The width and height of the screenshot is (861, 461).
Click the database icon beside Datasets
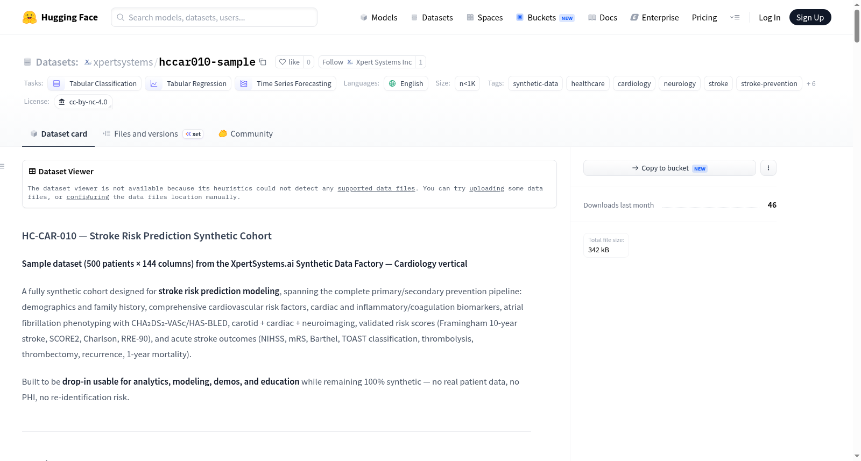27,62
